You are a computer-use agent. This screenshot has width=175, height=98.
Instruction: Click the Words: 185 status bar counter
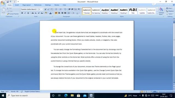coord(14,91)
